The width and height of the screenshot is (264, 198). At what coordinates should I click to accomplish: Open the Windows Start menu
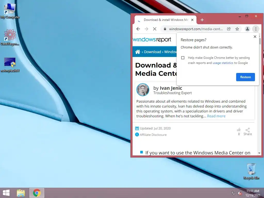click(6, 193)
